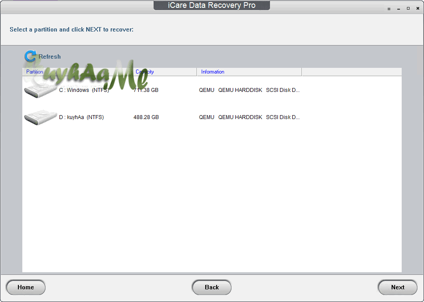Close the iCare Data Recovery Pro window
This screenshot has height=302, width=424.
(418, 9)
